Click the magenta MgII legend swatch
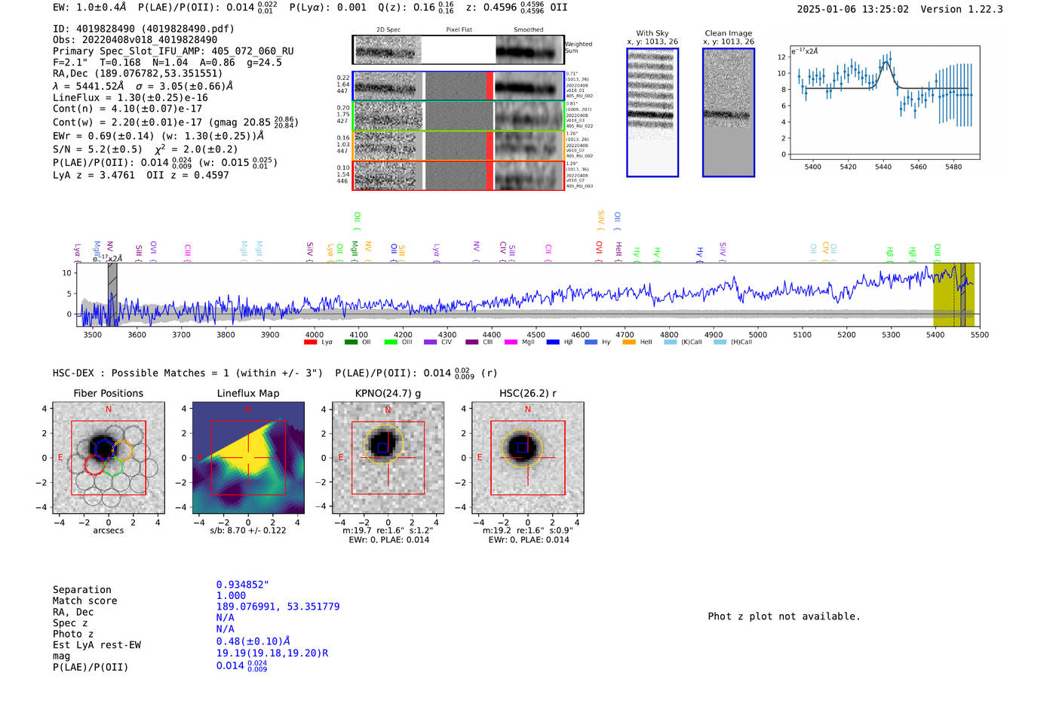 pyautogui.click(x=511, y=343)
